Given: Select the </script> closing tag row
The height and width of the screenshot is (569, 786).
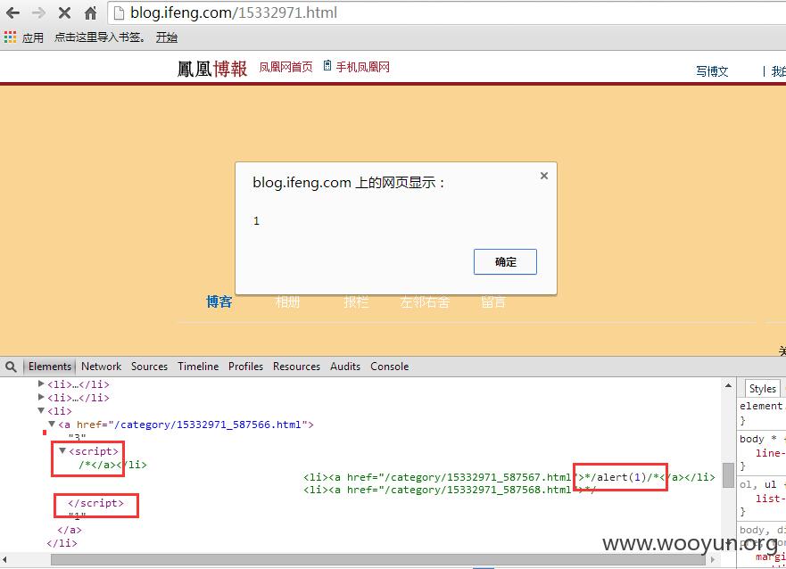Looking at the screenshot, I should coord(95,503).
